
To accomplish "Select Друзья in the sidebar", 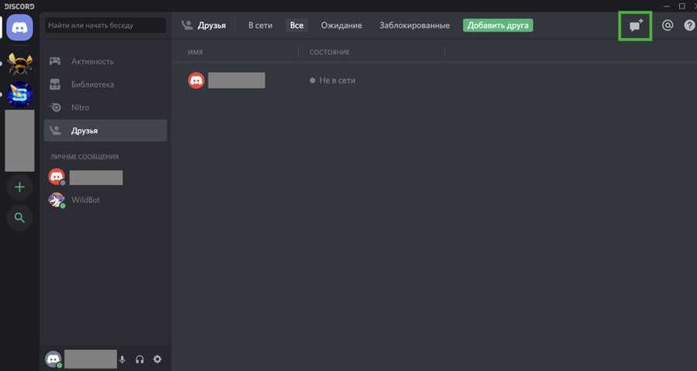I will coord(105,131).
